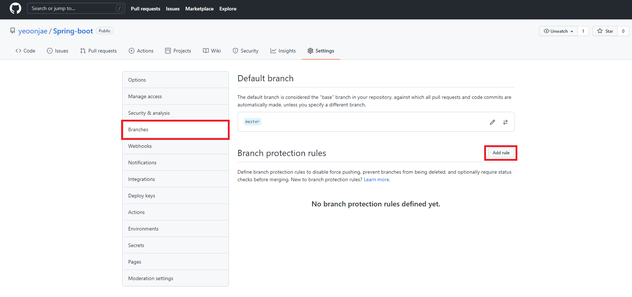
Task: Open Integrations settings
Action: (x=176, y=179)
